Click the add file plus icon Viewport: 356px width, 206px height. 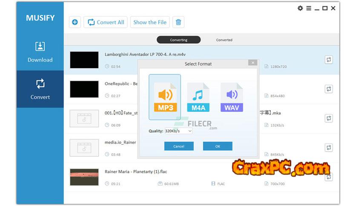coord(75,22)
